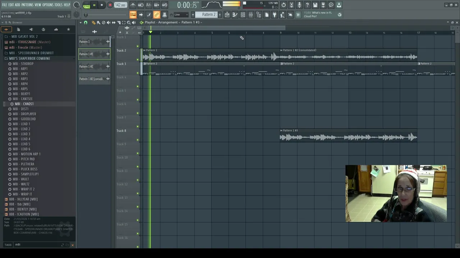
Task: Open the Pattern 1 #3 title dropdown
Action: pos(192,22)
